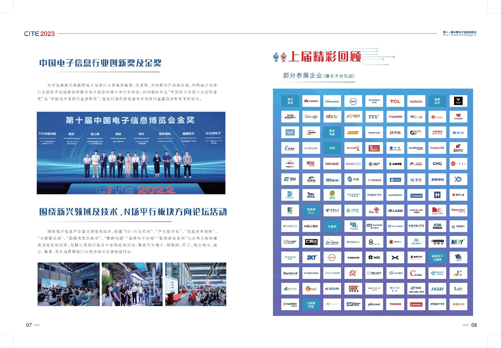Click the CITE 2023 header logo

(39, 34)
